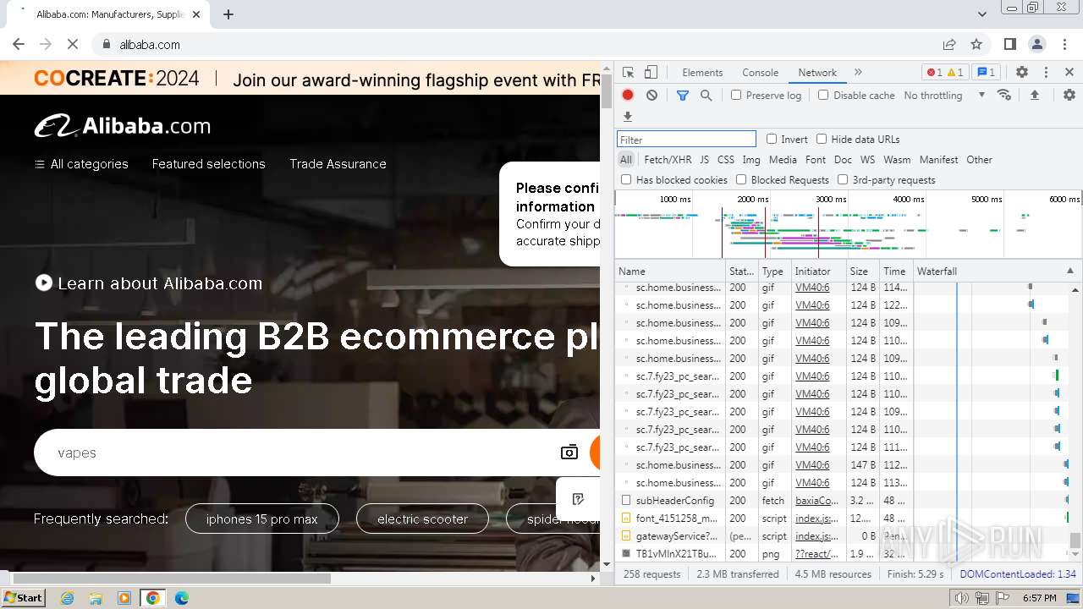Open the No throttling dropdown
1083x609 pixels.
pos(944,96)
